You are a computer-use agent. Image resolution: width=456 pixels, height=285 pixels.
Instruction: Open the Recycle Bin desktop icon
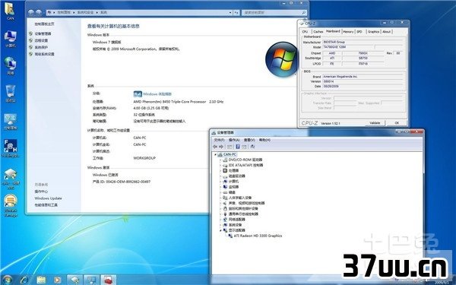pyautogui.click(x=10, y=91)
